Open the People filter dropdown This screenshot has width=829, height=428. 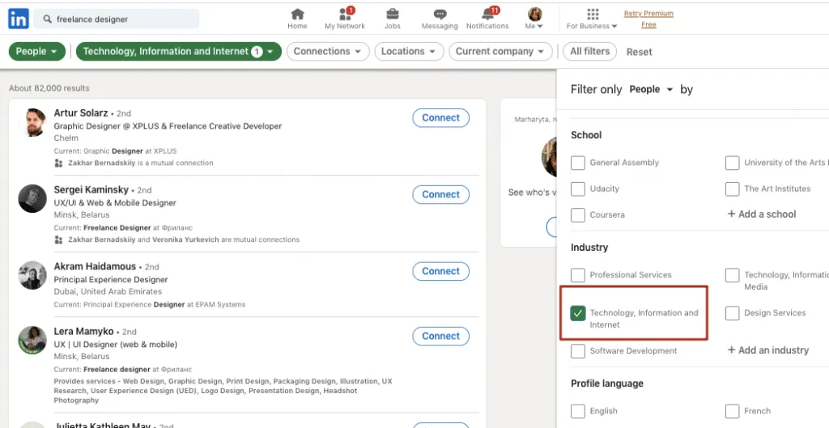coord(37,51)
